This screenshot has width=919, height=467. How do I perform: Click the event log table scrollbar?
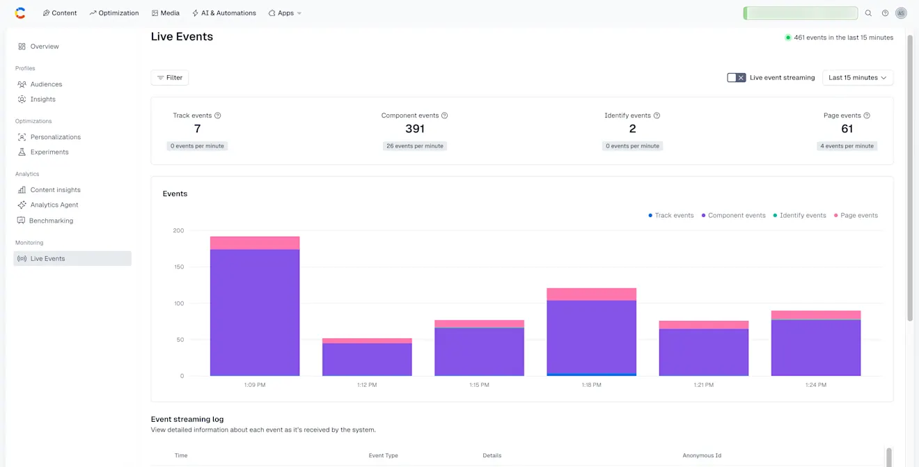click(x=888, y=457)
